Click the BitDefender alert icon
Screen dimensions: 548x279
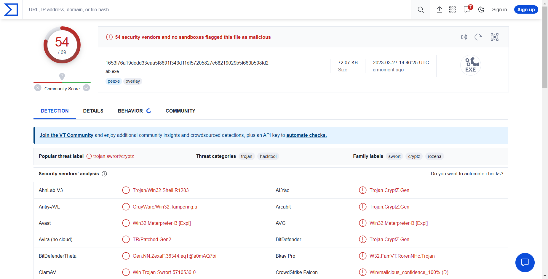pyautogui.click(x=363, y=239)
